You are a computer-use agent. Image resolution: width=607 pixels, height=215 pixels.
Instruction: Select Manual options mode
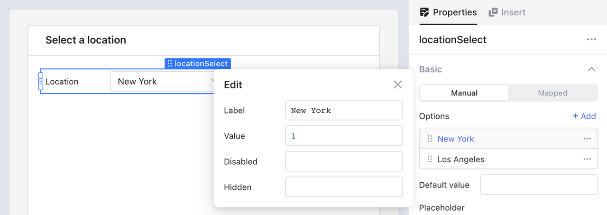tap(464, 93)
